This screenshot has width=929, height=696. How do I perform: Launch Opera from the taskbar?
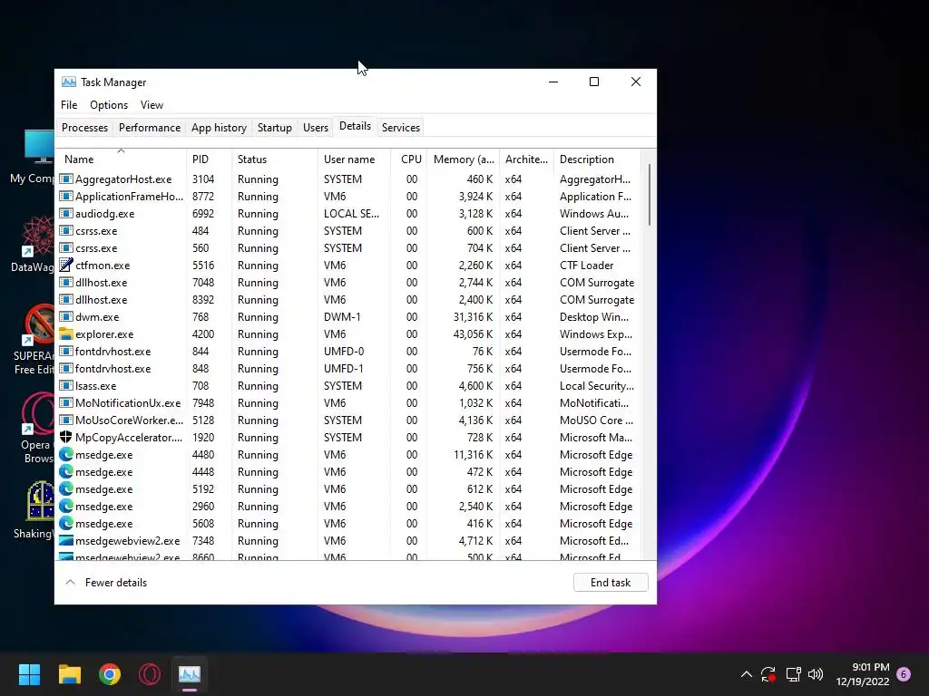pyautogui.click(x=150, y=674)
